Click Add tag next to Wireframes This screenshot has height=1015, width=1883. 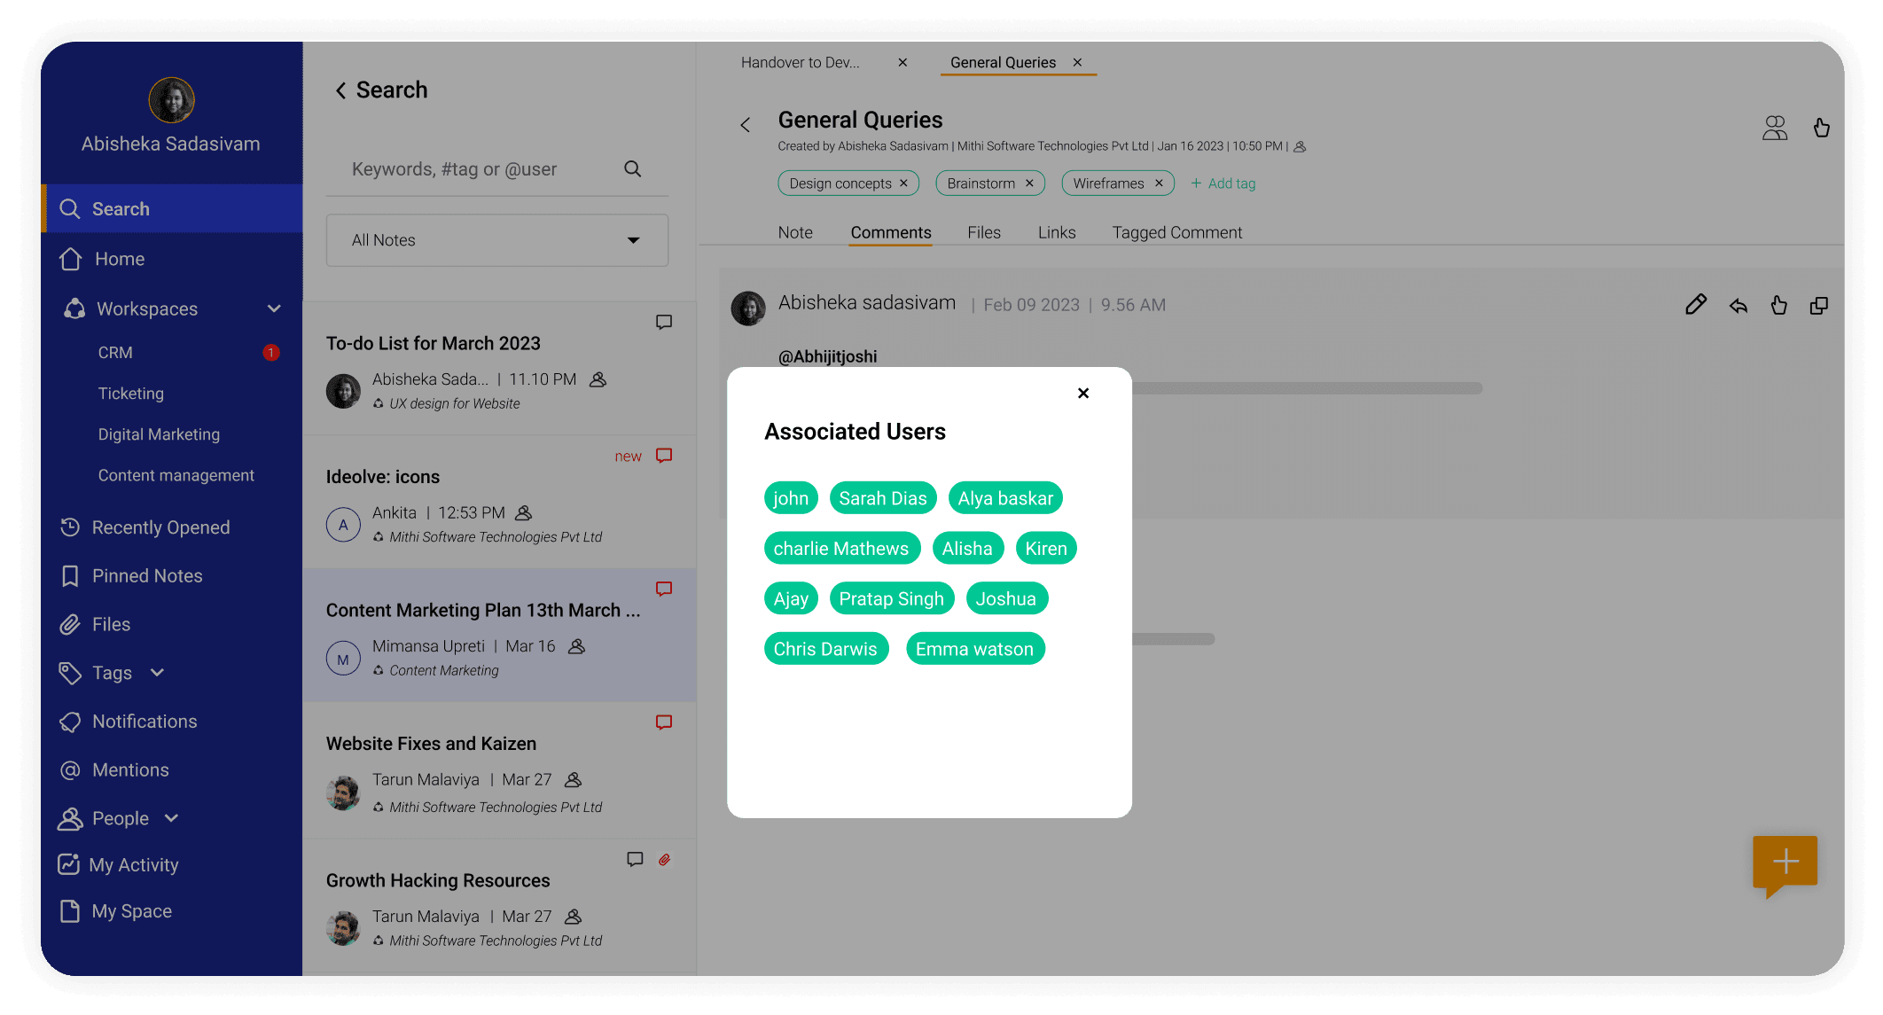(1223, 183)
